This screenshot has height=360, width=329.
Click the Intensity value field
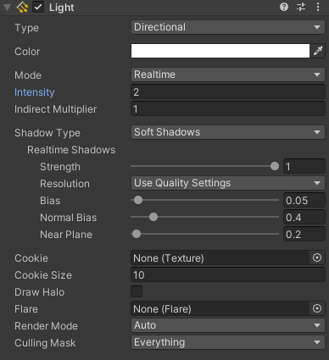pos(228,91)
